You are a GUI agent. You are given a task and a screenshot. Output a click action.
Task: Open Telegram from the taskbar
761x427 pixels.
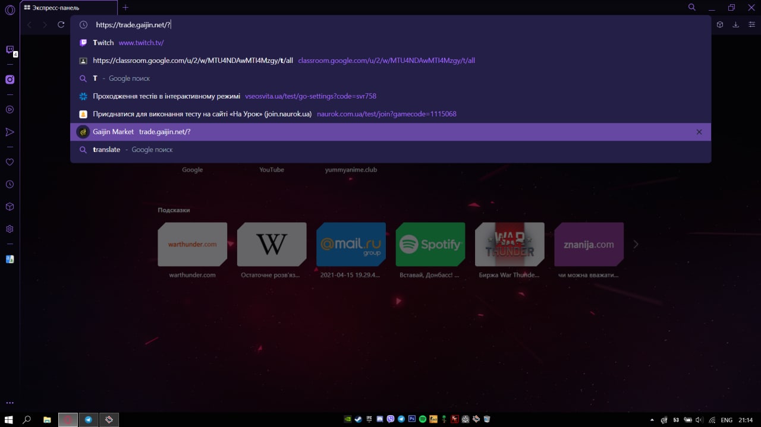click(x=89, y=419)
